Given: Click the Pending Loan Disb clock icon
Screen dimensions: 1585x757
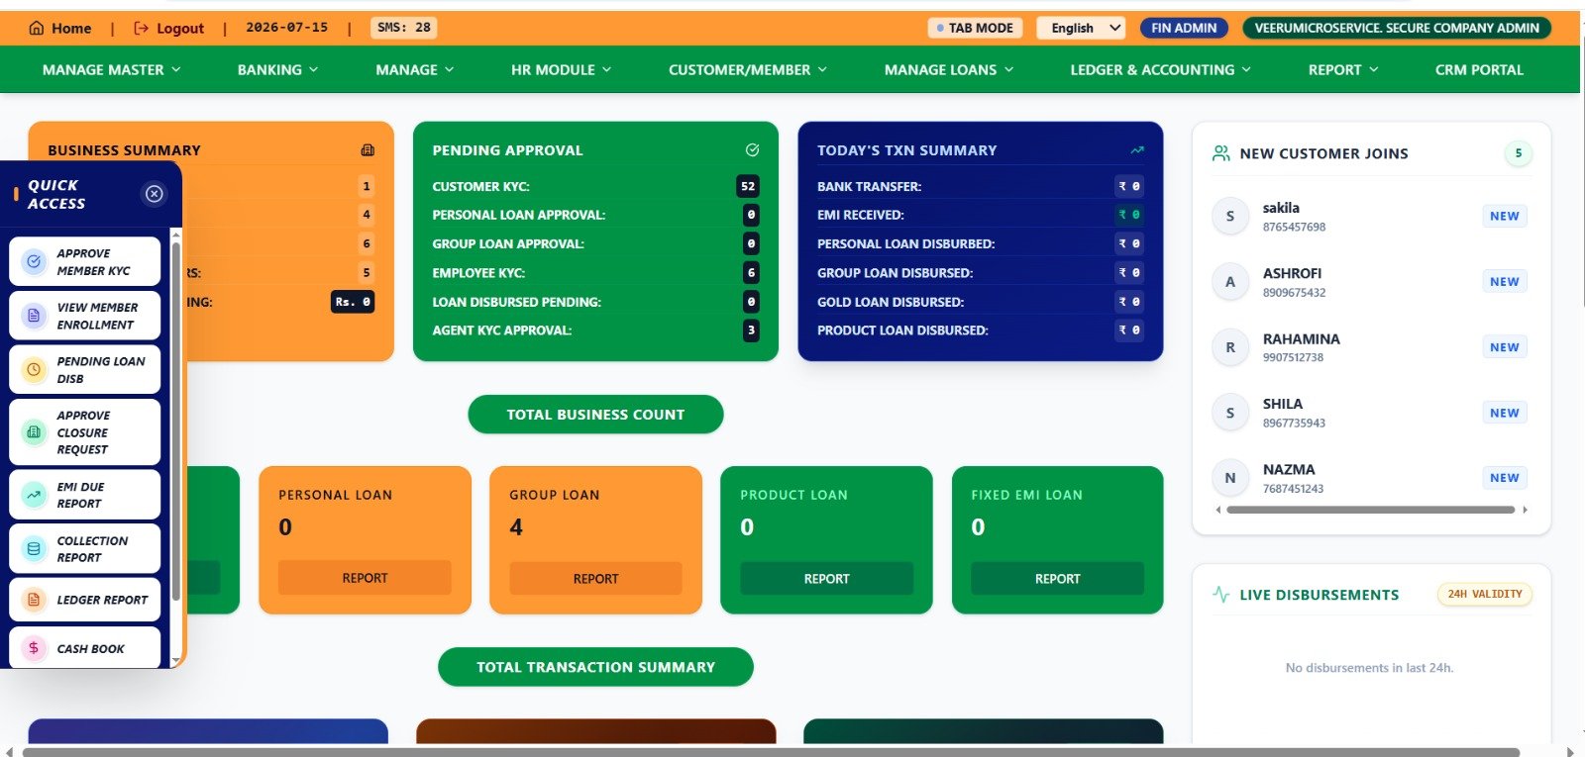Looking at the screenshot, I should (x=34, y=370).
